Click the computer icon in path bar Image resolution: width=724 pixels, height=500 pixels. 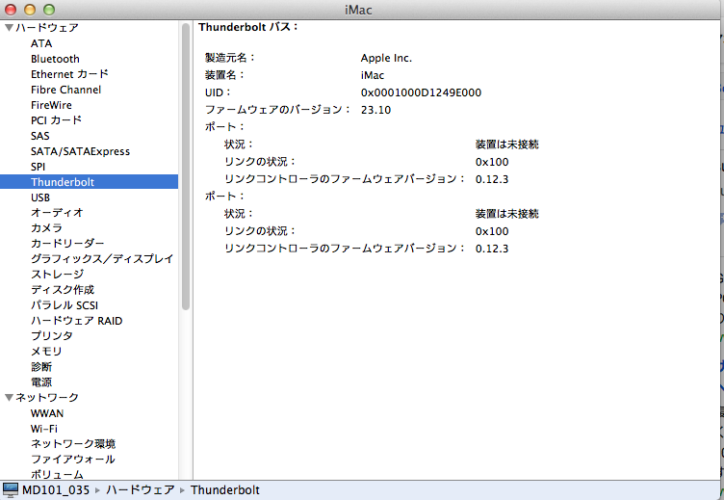coord(12,490)
